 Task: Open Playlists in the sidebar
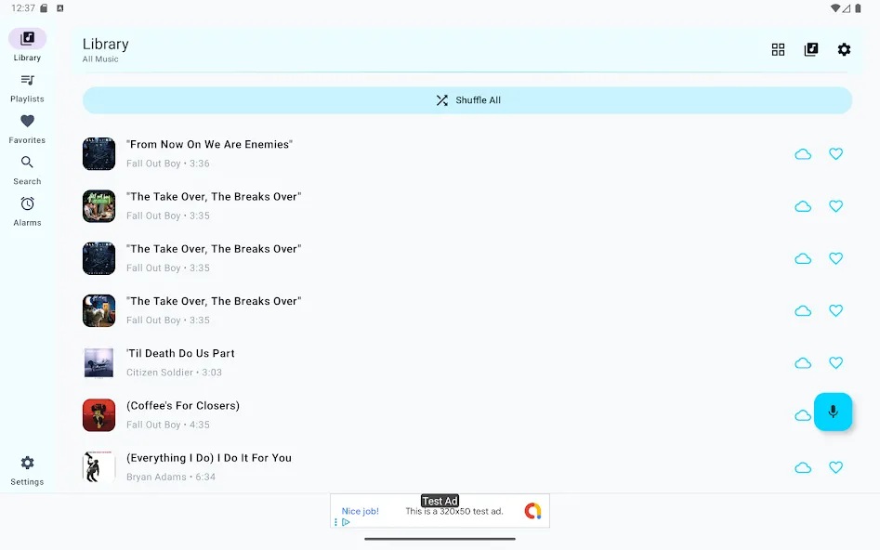coord(27,88)
